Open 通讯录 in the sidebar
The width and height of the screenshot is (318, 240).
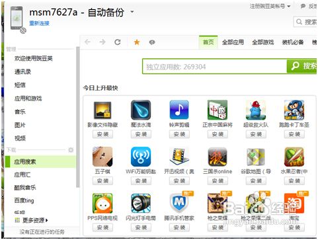tap(22, 71)
